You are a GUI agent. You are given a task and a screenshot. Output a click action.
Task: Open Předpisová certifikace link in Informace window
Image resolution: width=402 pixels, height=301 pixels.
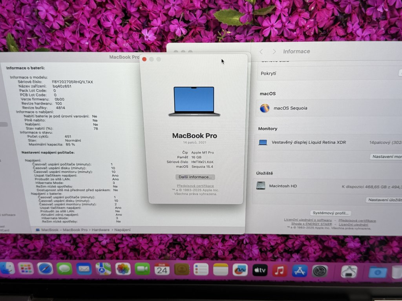point(357,221)
